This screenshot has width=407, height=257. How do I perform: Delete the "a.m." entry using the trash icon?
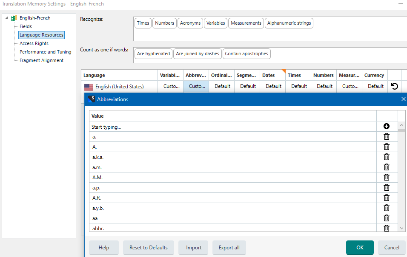click(x=387, y=167)
